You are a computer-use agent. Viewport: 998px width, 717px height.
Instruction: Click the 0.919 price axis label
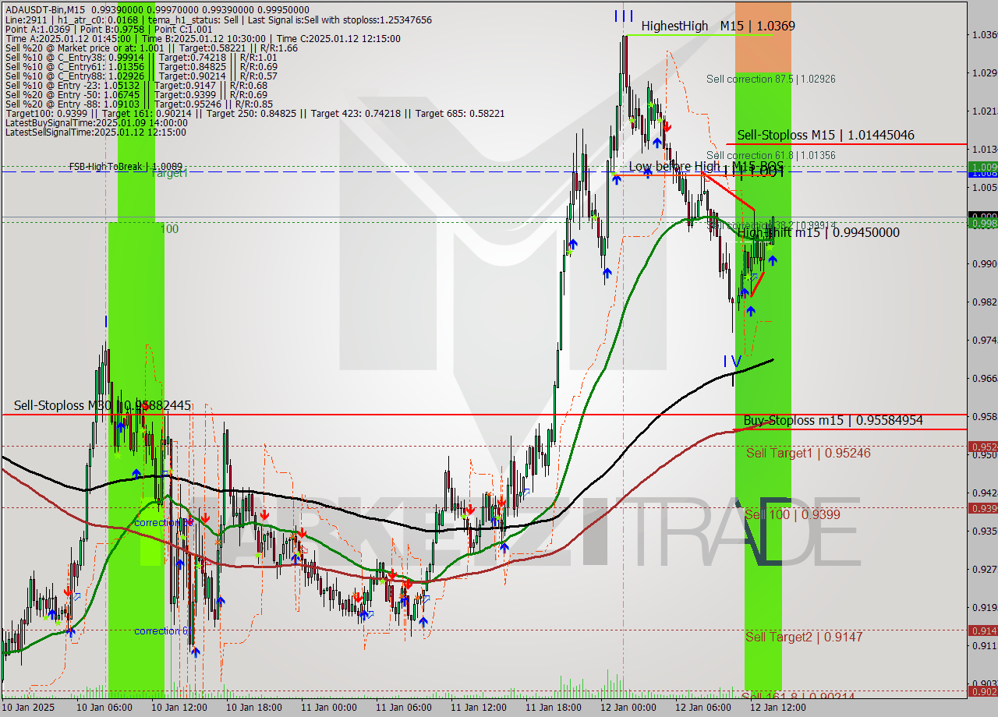[x=984, y=607]
